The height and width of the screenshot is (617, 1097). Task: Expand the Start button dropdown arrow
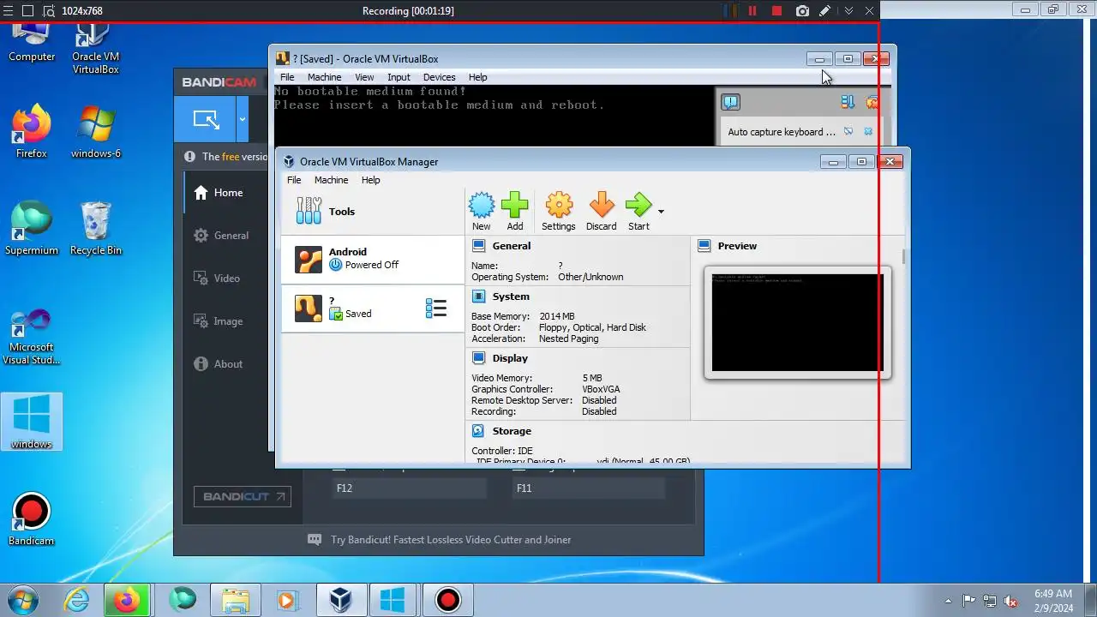click(x=661, y=211)
